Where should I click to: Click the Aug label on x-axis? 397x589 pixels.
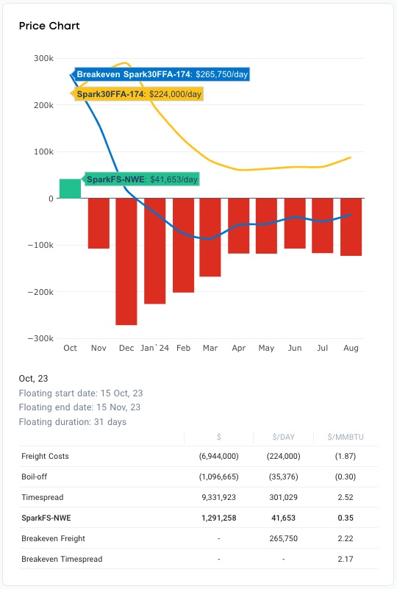(351, 349)
